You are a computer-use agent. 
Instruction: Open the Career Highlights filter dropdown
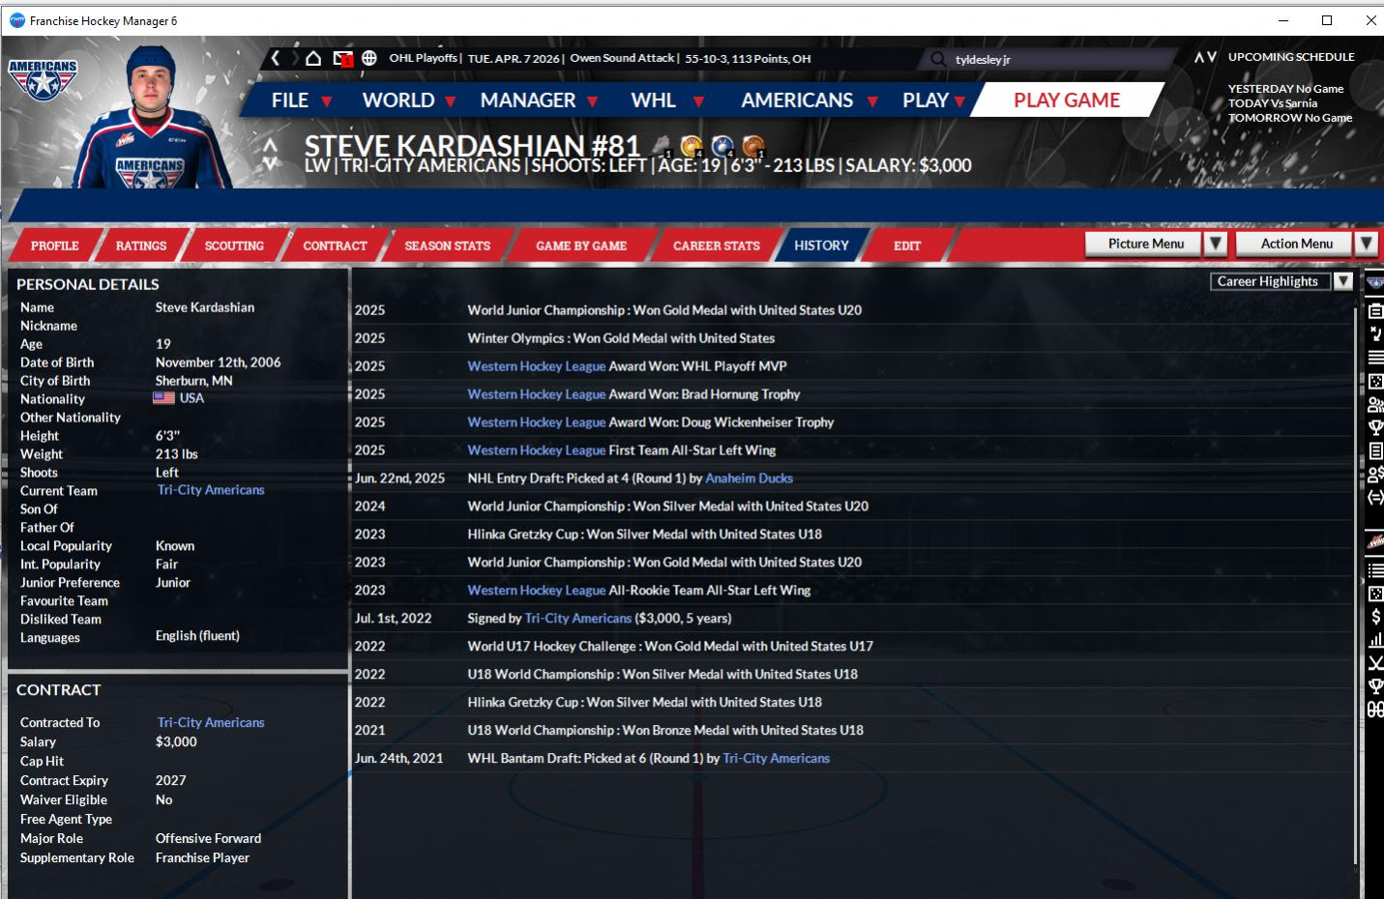[x=1281, y=281]
